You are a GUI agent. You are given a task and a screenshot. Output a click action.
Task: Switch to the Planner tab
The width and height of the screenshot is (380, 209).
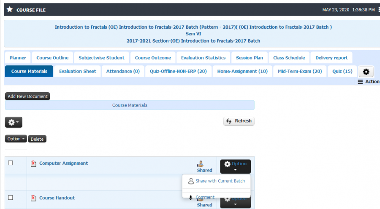pyautogui.click(x=18, y=58)
